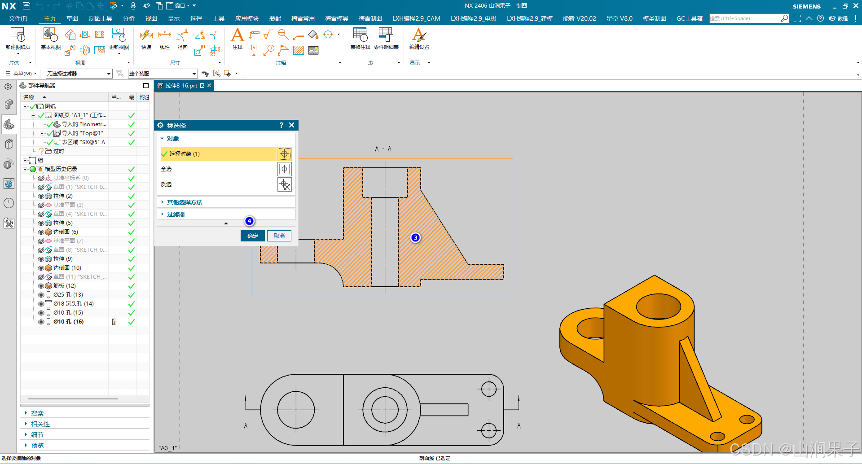Click the large 注释 note annotation icon
862x464 pixels.
237,35
